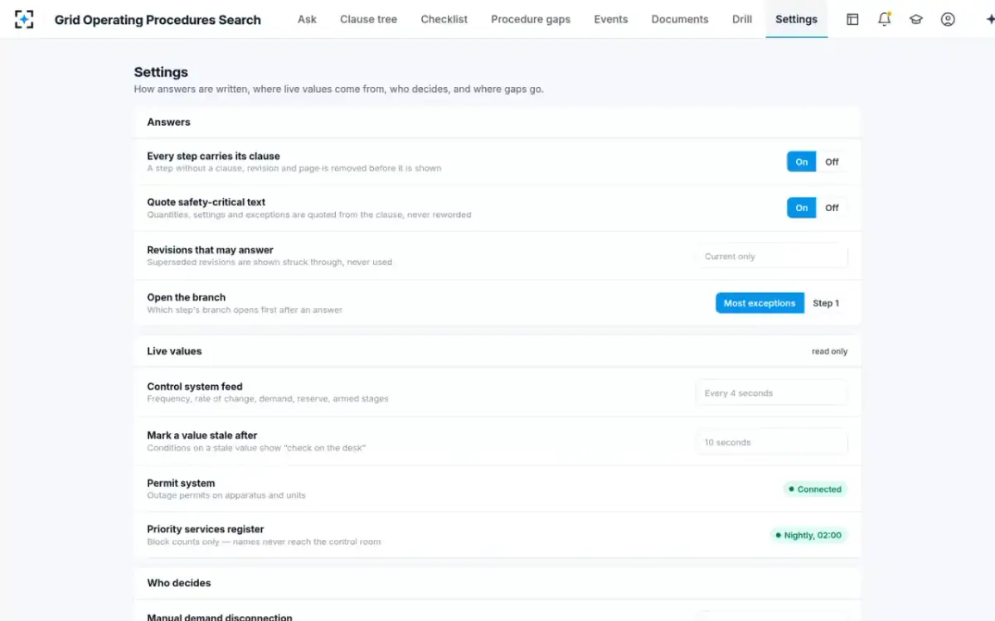Click the Who decides section header
This screenshot has width=995, height=621.
[179, 583]
